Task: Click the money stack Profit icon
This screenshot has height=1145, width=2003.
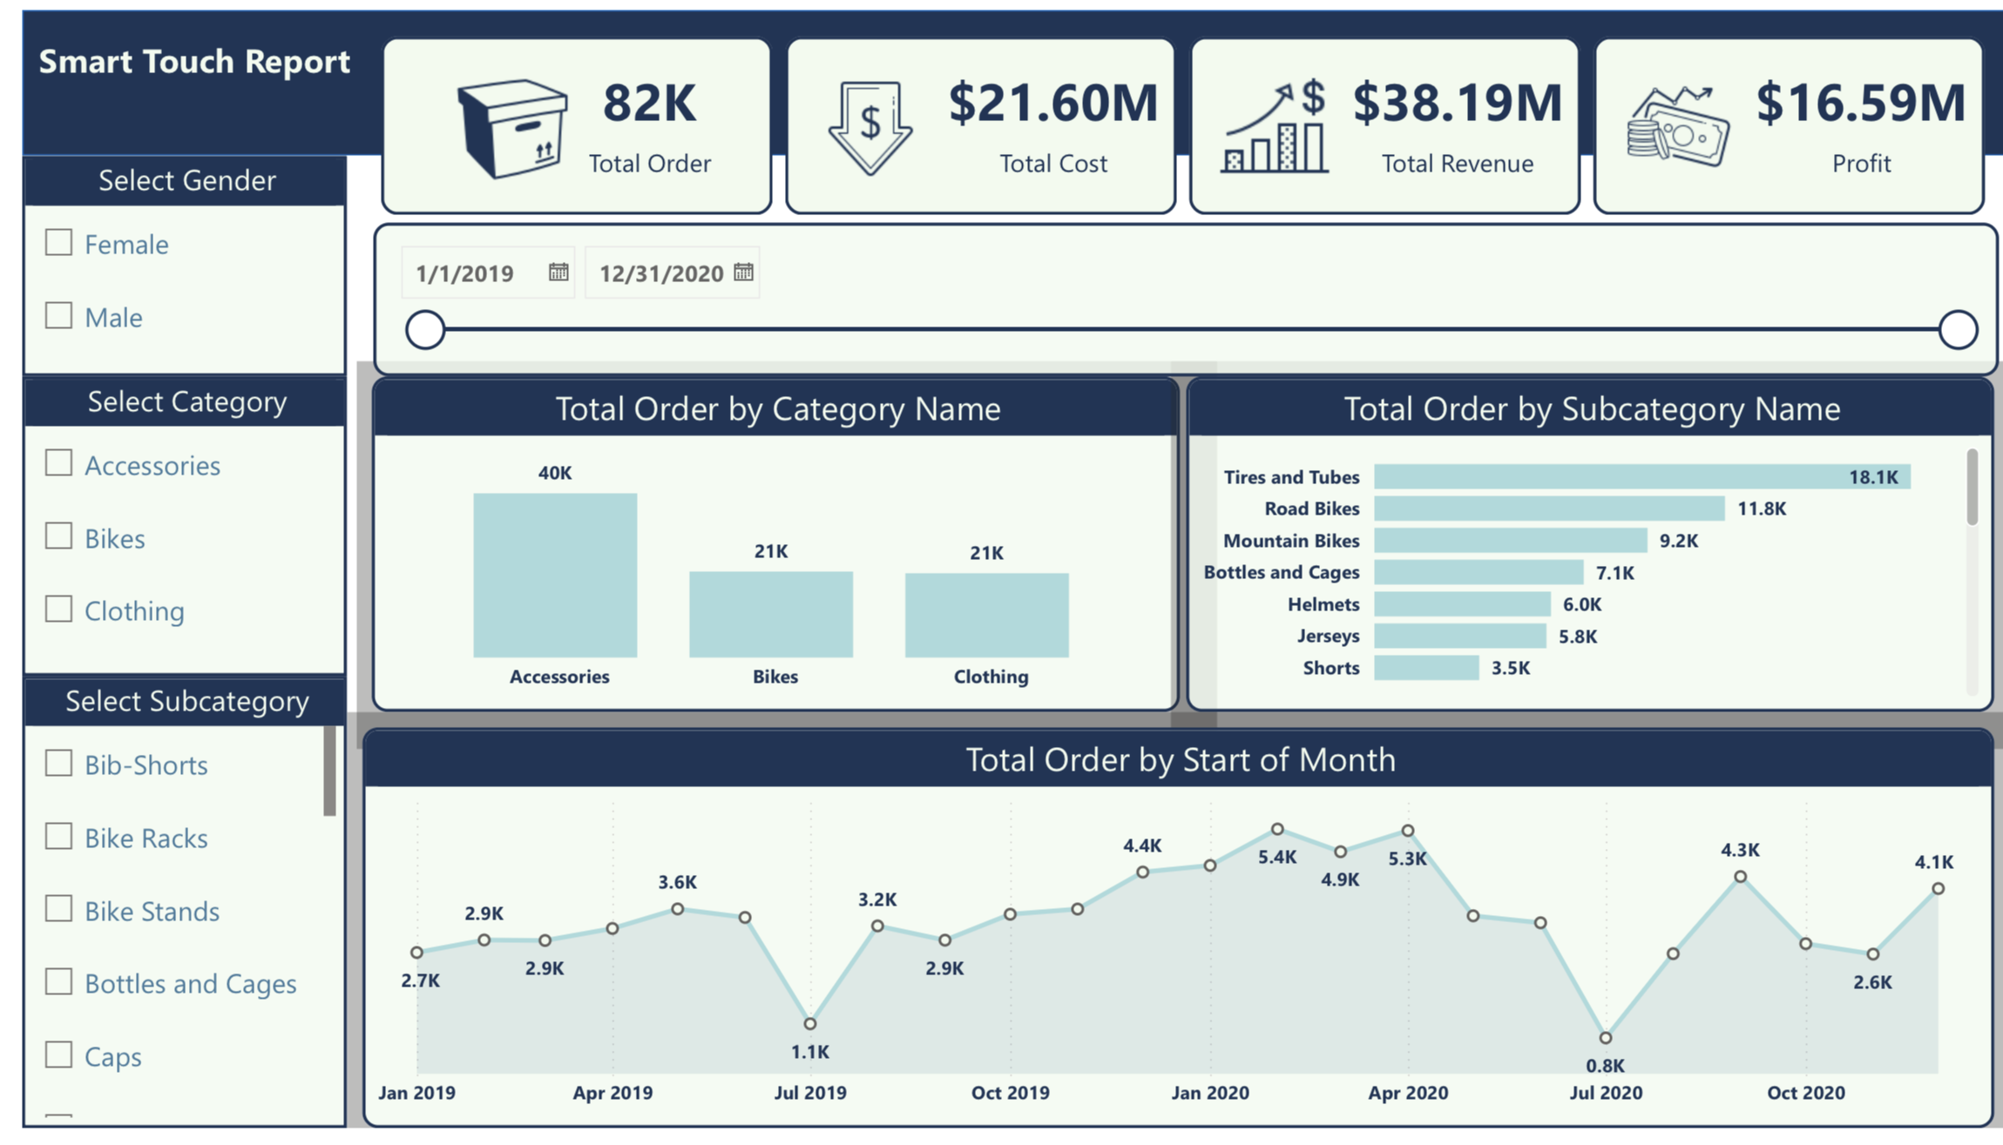Action: click(x=1677, y=126)
